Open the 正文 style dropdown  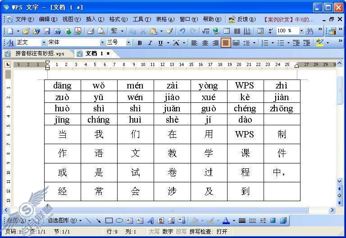44,42
